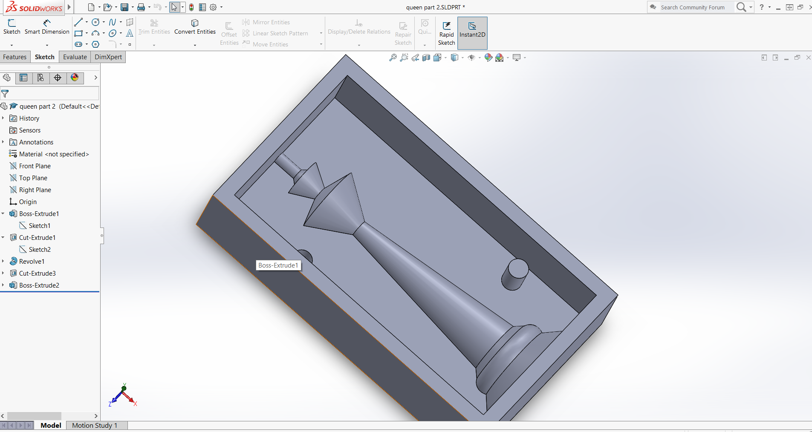This screenshot has width=812, height=432.
Task: Click the Print icon
Action: (x=141, y=7)
